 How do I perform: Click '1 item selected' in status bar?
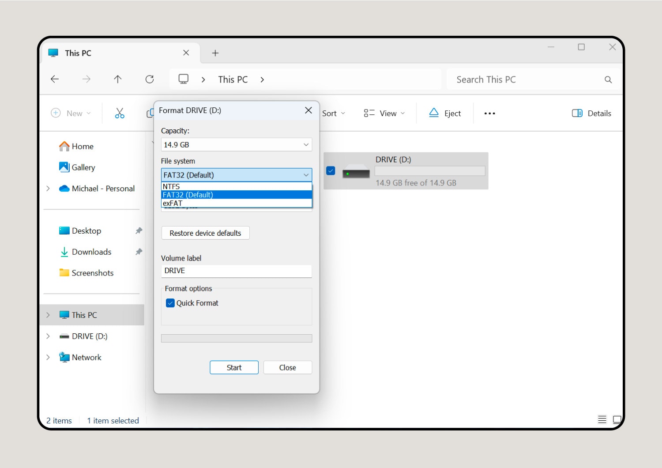tap(113, 421)
